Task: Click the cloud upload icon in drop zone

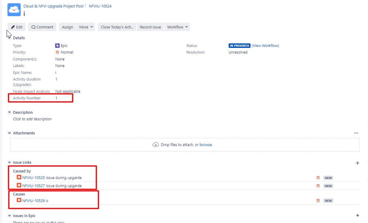Action: tap(155, 145)
